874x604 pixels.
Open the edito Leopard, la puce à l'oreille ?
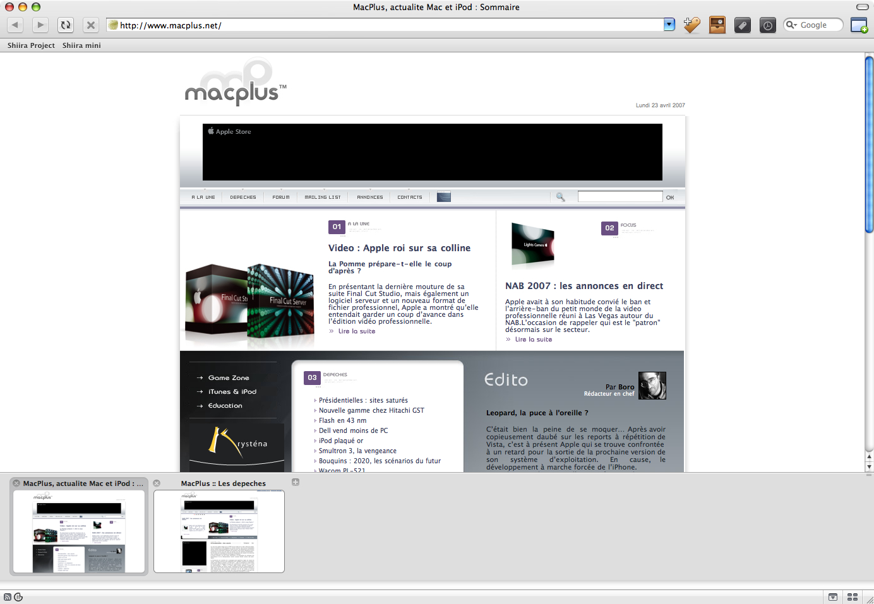(537, 413)
